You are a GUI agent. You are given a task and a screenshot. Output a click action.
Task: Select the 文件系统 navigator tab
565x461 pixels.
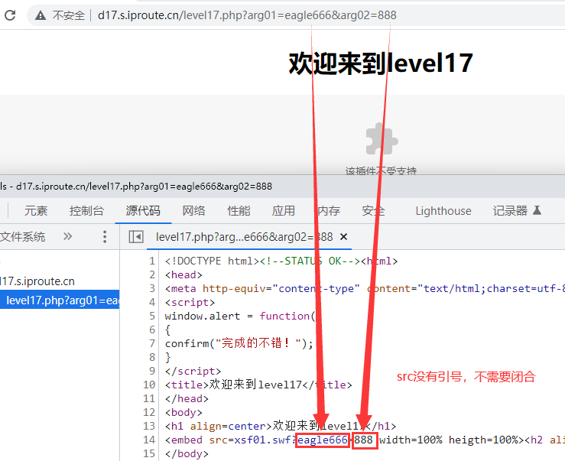point(23,237)
